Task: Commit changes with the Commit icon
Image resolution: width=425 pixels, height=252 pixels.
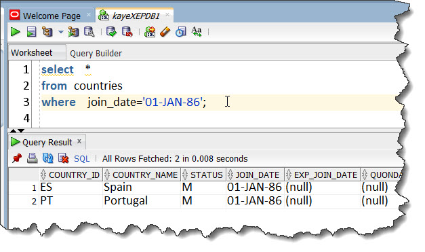Action: pos(111,32)
